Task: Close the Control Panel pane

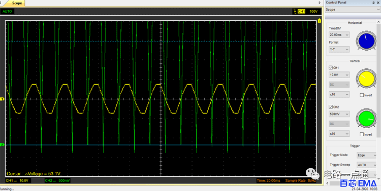Action: point(378,3)
